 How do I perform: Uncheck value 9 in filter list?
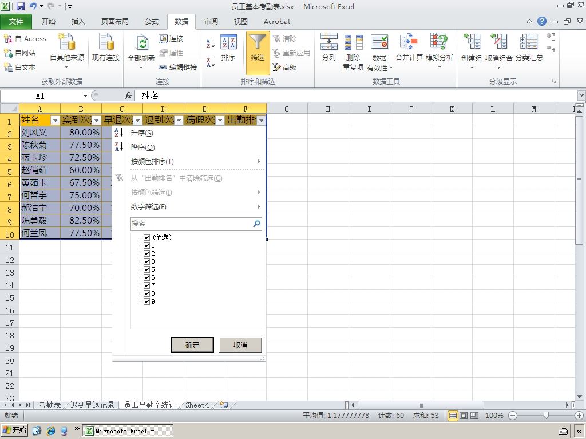[147, 302]
